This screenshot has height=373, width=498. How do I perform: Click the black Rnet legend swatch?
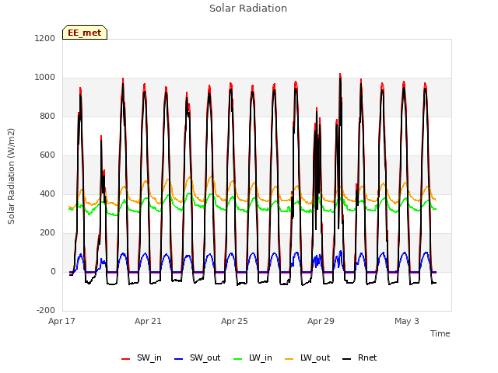[347, 359]
